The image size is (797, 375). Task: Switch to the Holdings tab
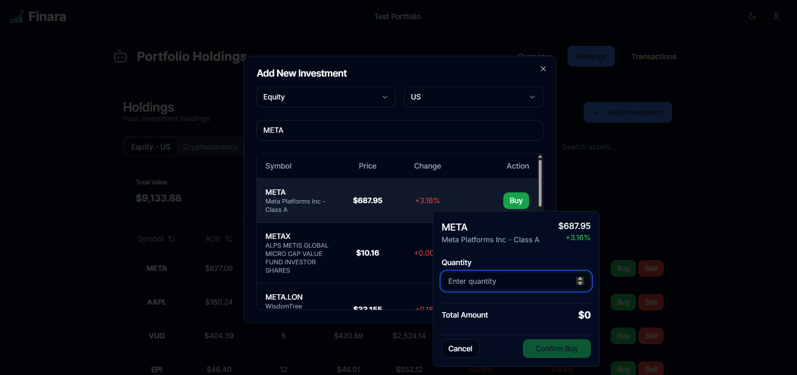tap(591, 56)
